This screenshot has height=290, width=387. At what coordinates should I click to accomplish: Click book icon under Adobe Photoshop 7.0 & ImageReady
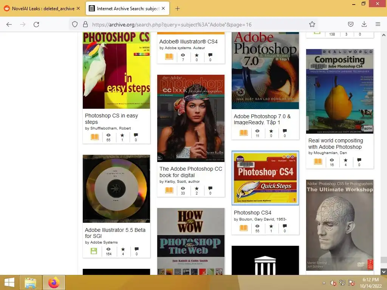[x=244, y=133]
